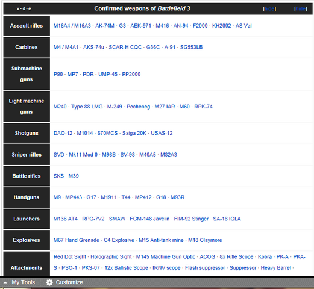Viewport: 314px width, 289px height.
Task: Open the M145 Machine Gun Optic link
Action: tap(166, 257)
